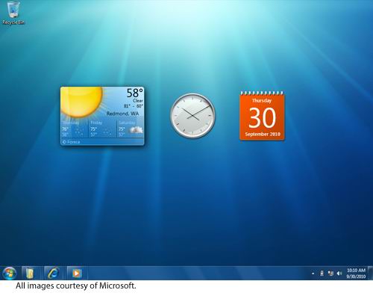
Task: Click the 'Clear' condition text
Action: tap(138, 101)
